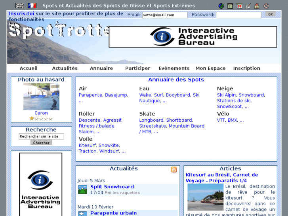Open the Actualités menu item
This screenshot has width=288, height=216.
tap(65, 68)
